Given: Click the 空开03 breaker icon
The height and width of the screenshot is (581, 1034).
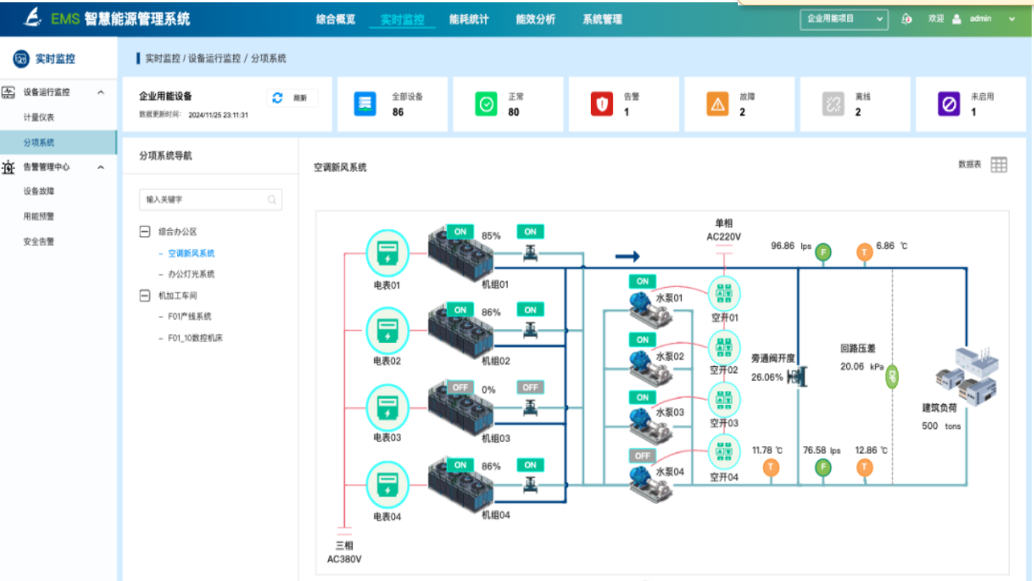Looking at the screenshot, I should pyautogui.click(x=724, y=400).
